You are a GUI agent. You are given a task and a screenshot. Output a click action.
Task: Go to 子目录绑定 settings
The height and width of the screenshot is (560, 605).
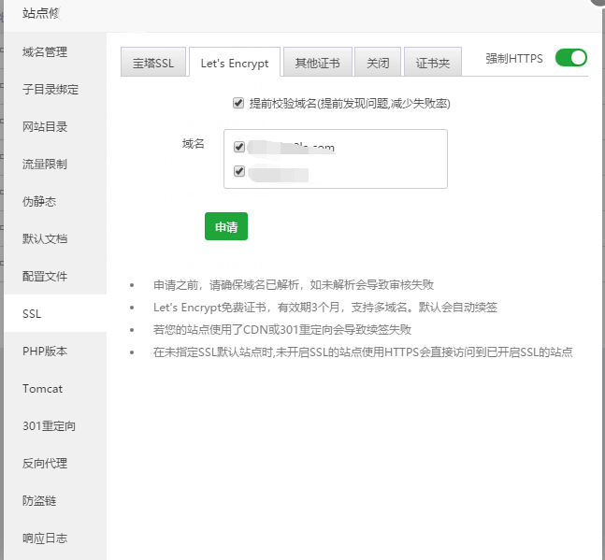pos(50,90)
